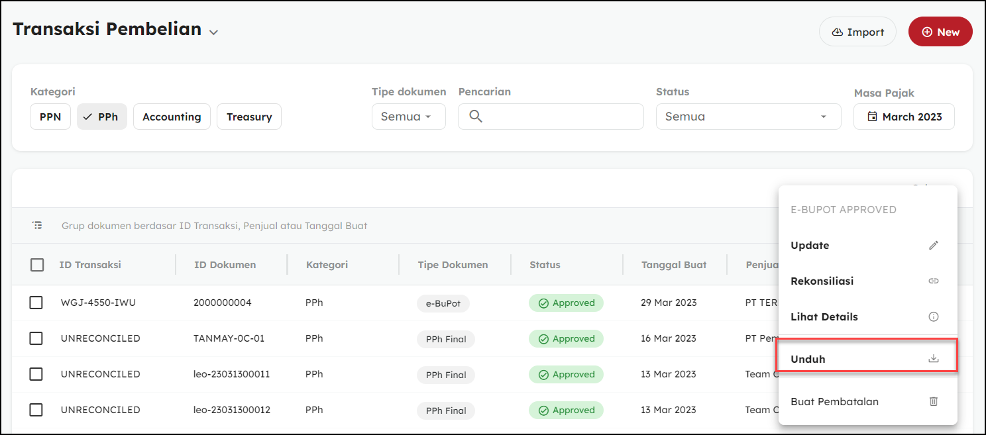Click the magnifier icon in Pencarian field
Viewport: 986px width, 435px height.
475,117
